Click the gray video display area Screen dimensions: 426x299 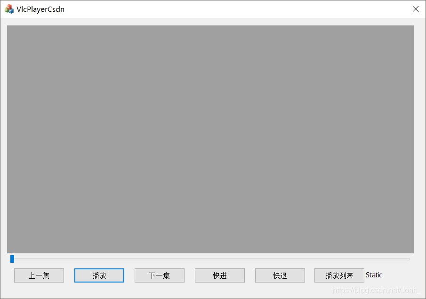[x=210, y=139]
